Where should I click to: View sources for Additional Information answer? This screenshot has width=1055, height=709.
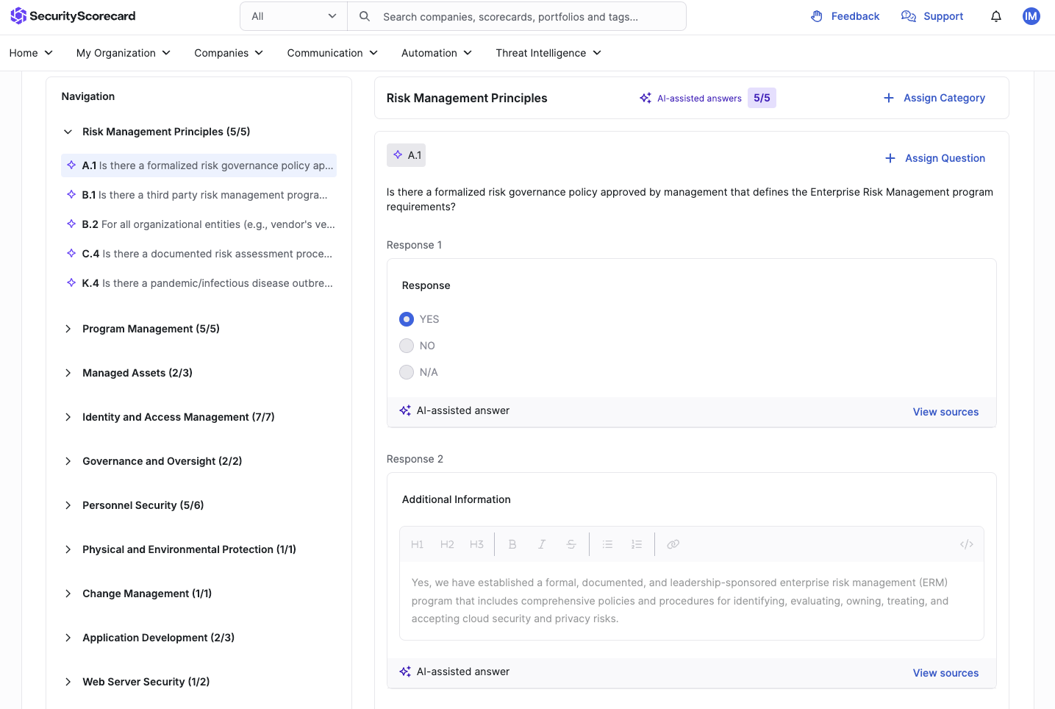[x=945, y=673]
